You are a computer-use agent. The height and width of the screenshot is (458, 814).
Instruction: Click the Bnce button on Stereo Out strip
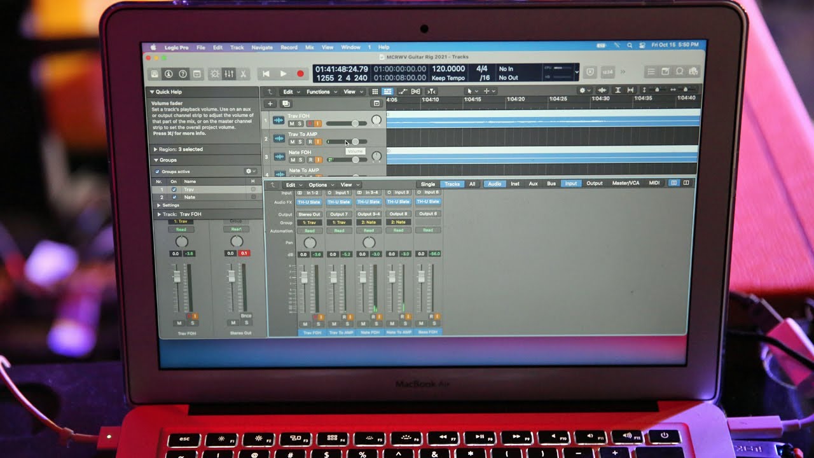[246, 316]
